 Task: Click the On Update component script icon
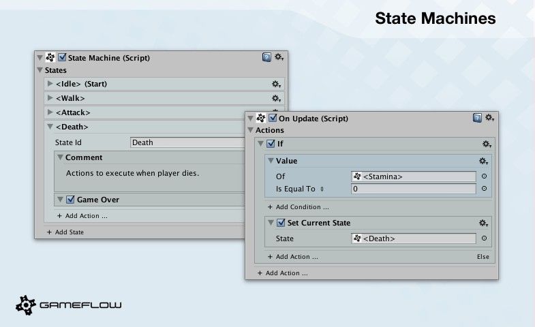pos(261,118)
